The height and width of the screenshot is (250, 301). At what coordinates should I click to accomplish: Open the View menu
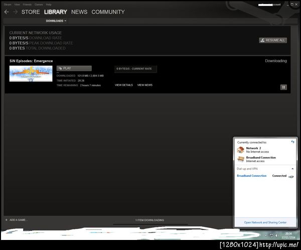(x=17, y=5)
